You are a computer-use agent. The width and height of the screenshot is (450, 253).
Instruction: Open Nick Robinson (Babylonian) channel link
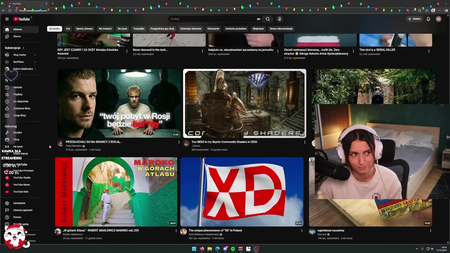pyautogui.click(x=204, y=234)
